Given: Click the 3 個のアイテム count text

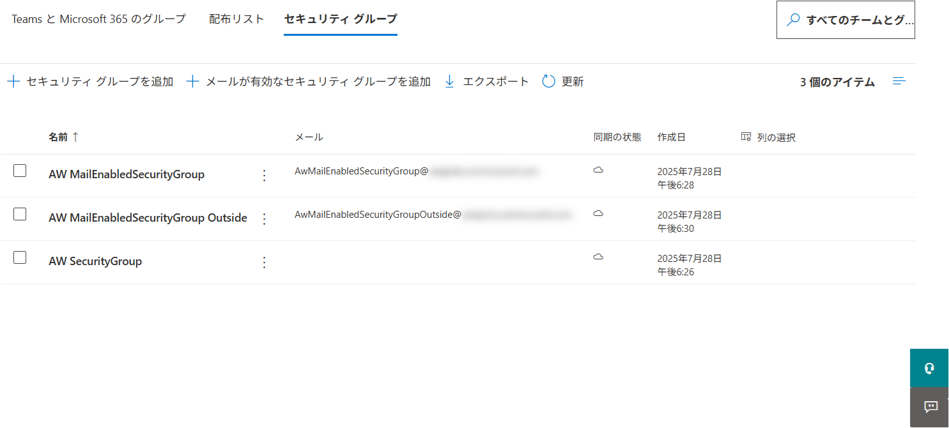Looking at the screenshot, I should [837, 82].
